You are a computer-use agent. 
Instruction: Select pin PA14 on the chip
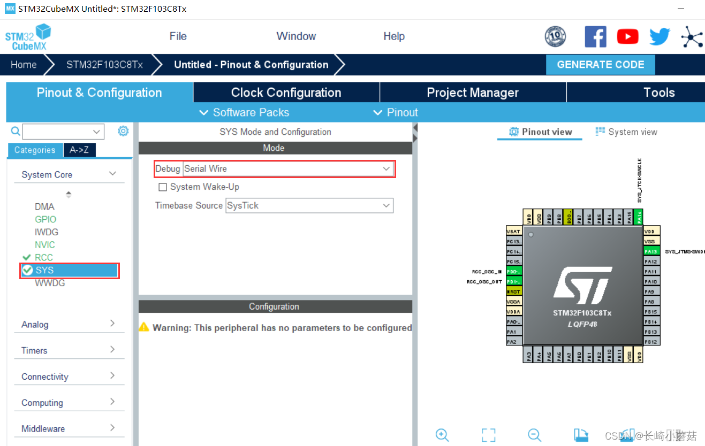[638, 217]
